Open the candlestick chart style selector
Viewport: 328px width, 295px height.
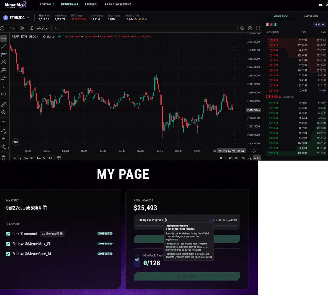(22, 28)
